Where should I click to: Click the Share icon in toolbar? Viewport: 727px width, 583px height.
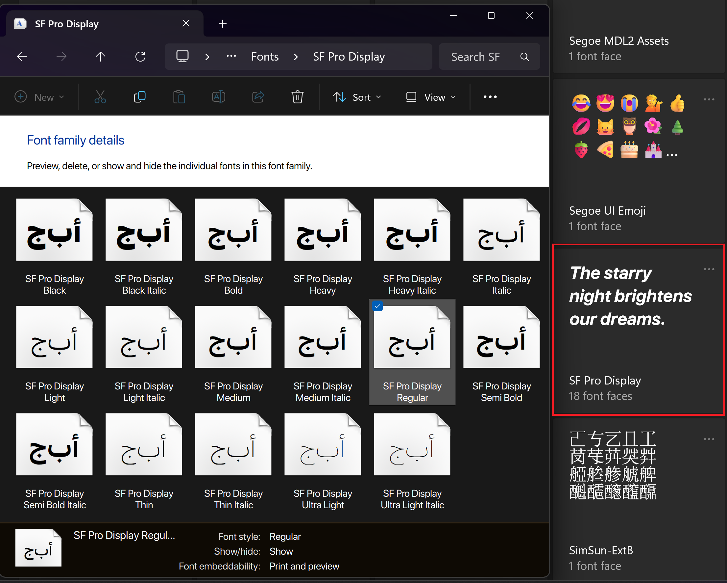pos(258,97)
